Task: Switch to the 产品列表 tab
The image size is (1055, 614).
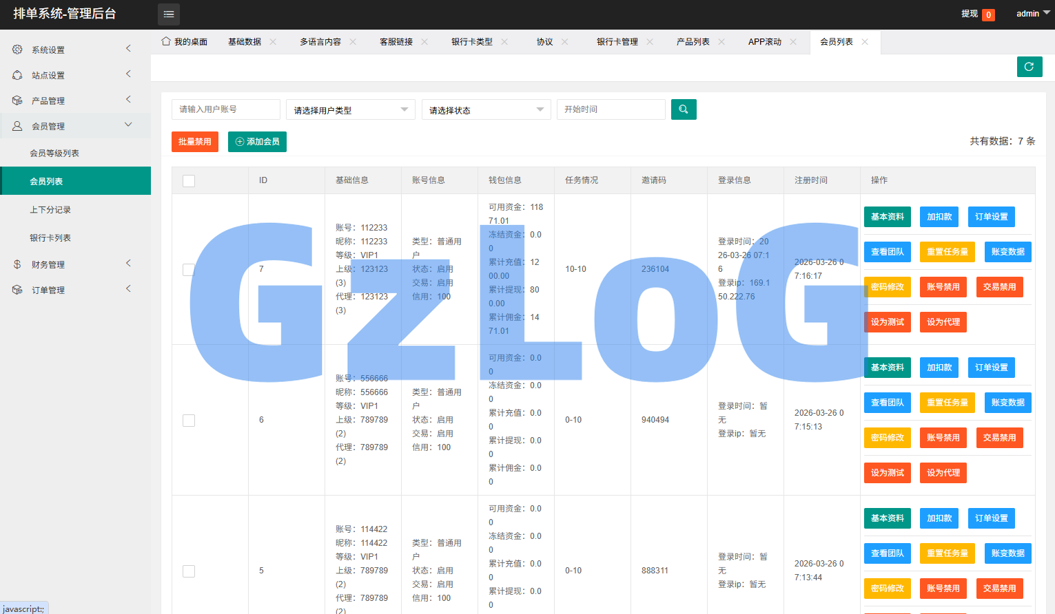Action: click(x=693, y=42)
